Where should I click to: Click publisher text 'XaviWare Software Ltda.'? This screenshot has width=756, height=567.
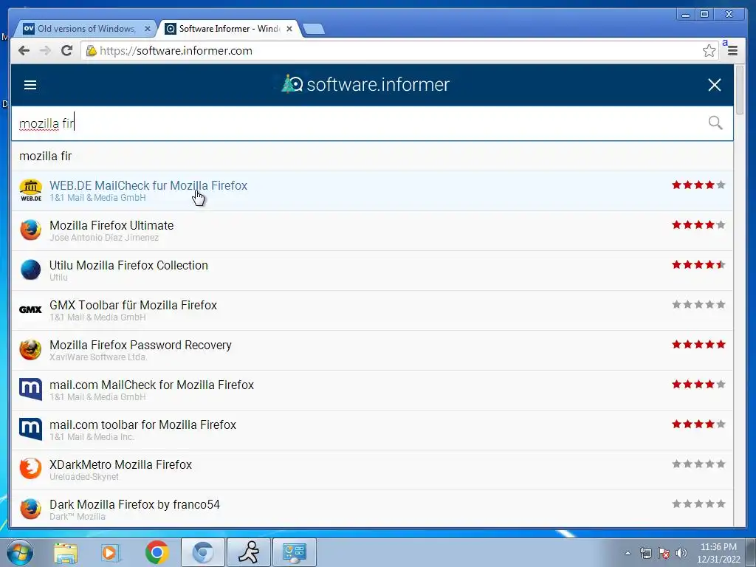point(98,357)
